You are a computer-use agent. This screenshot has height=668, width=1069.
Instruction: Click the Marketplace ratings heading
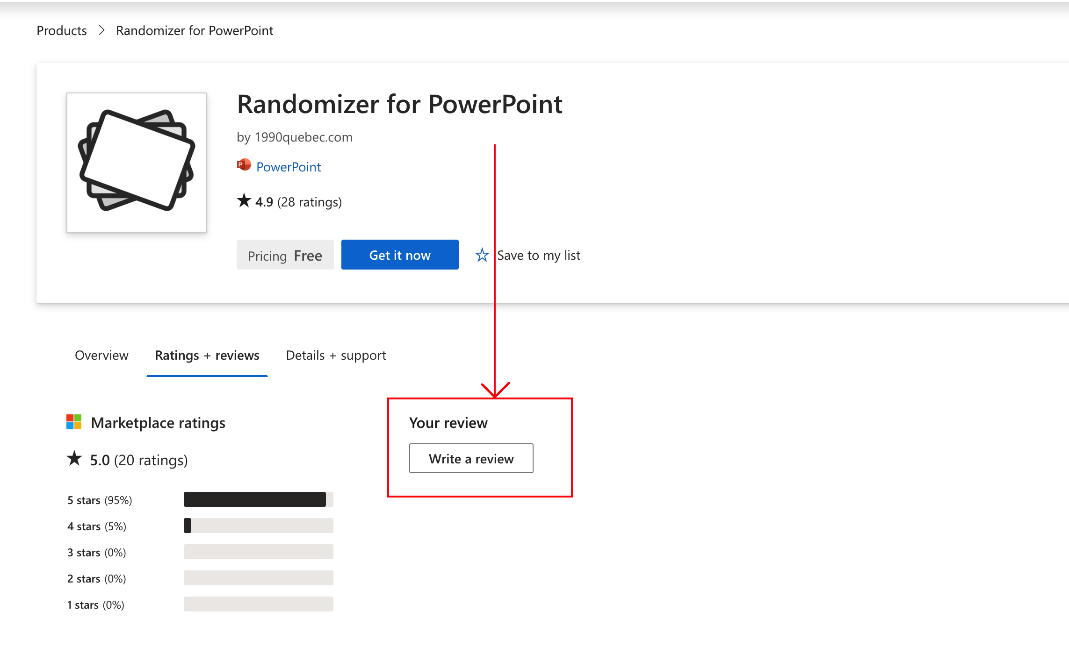click(x=158, y=423)
